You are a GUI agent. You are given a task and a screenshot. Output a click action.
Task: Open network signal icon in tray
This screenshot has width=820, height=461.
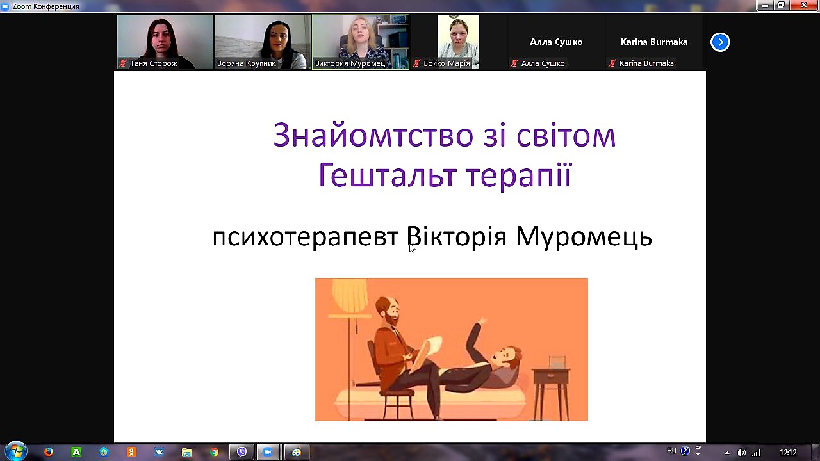[757, 453]
